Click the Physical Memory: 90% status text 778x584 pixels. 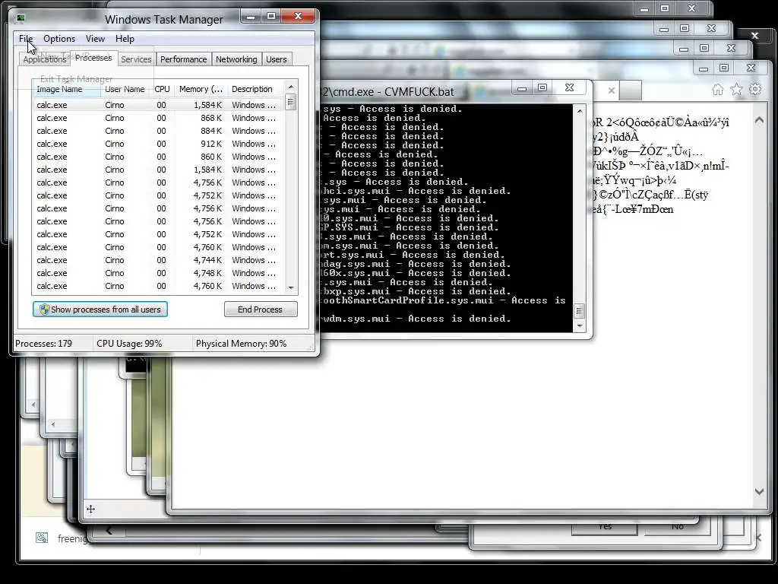[241, 344]
